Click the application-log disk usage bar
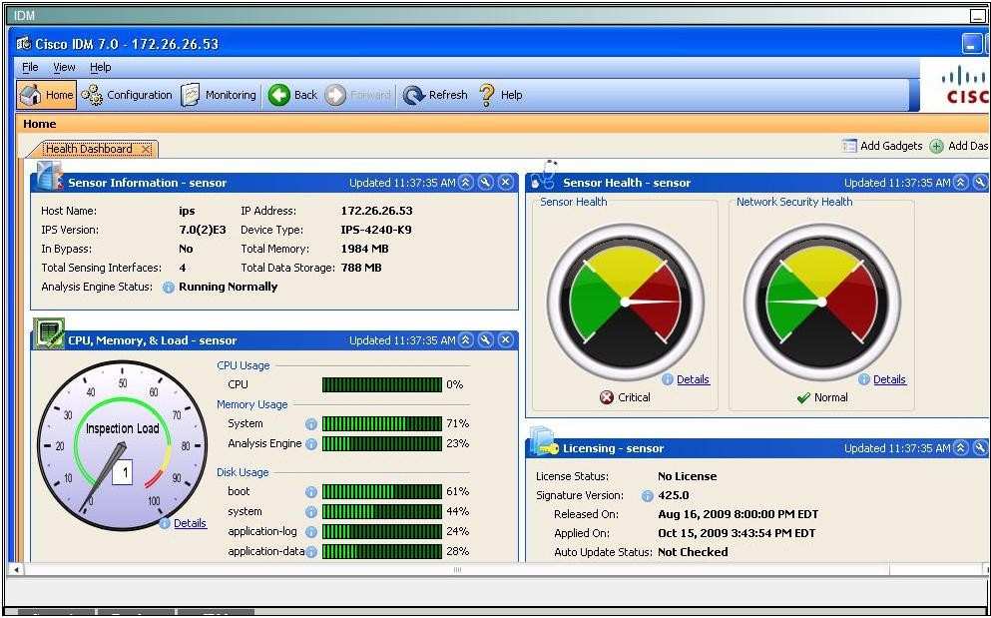 pos(382,532)
